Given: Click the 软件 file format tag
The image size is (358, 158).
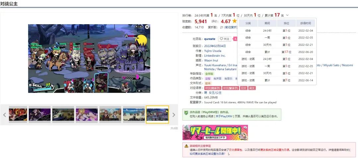Looking at the screenshot, I should (x=208, y=83).
